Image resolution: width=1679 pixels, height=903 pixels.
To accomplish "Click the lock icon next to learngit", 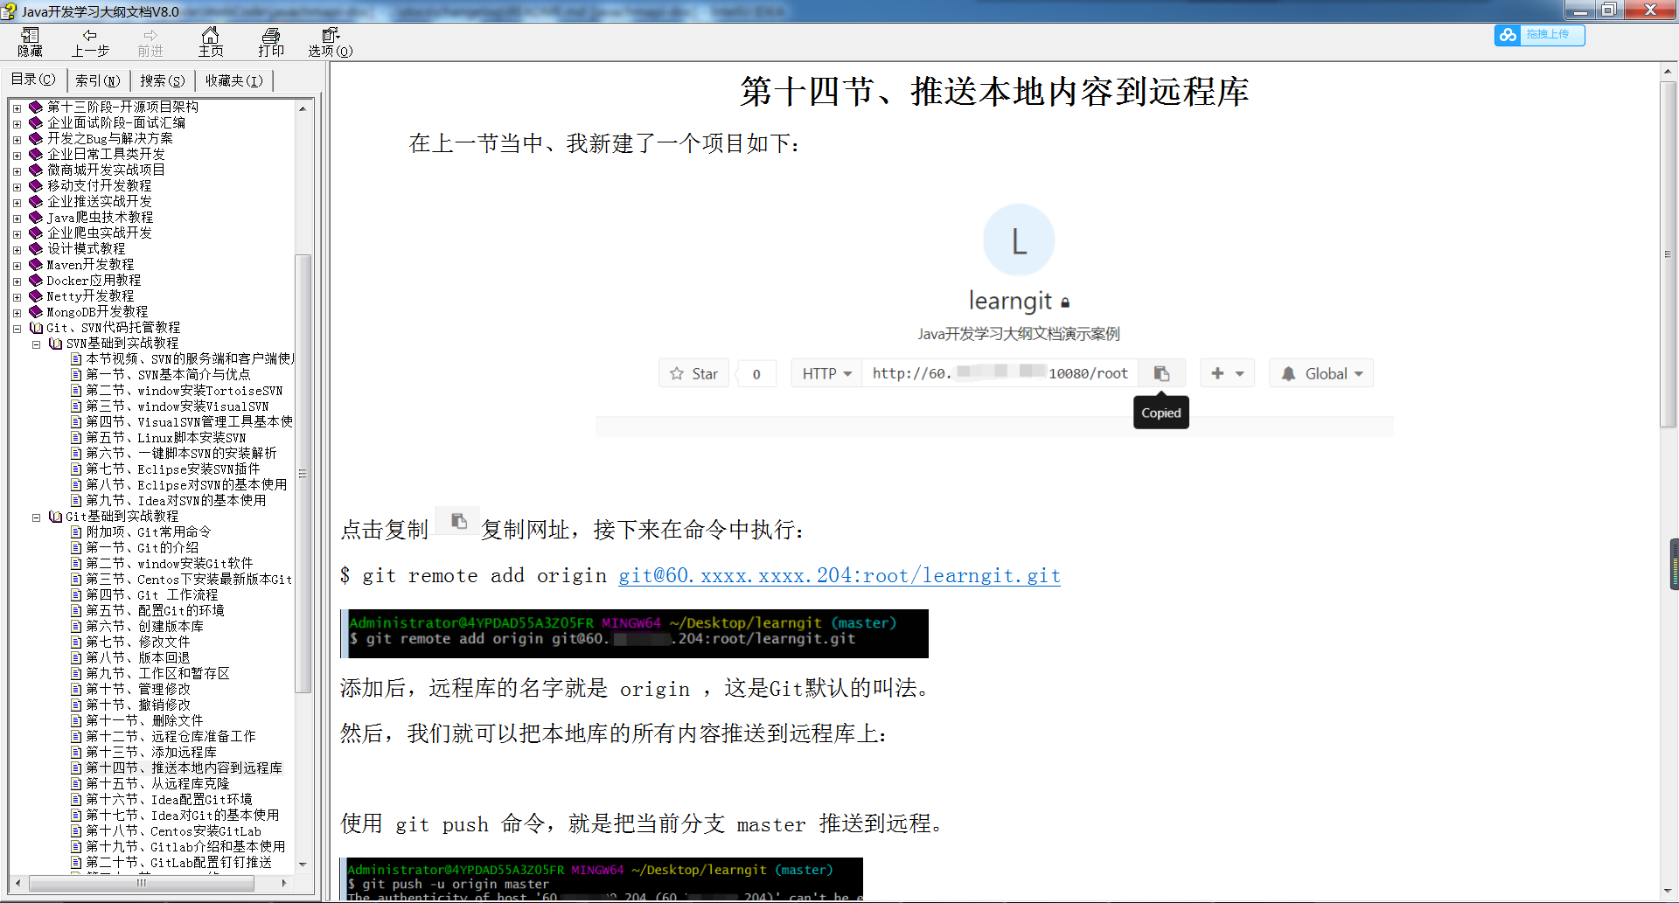I will pyautogui.click(x=1065, y=302).
